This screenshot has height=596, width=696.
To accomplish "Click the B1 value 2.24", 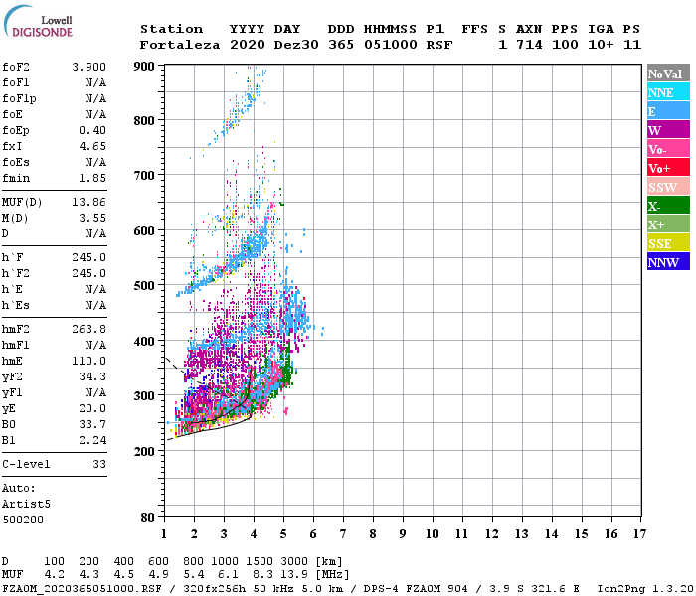I will (92, 440).
